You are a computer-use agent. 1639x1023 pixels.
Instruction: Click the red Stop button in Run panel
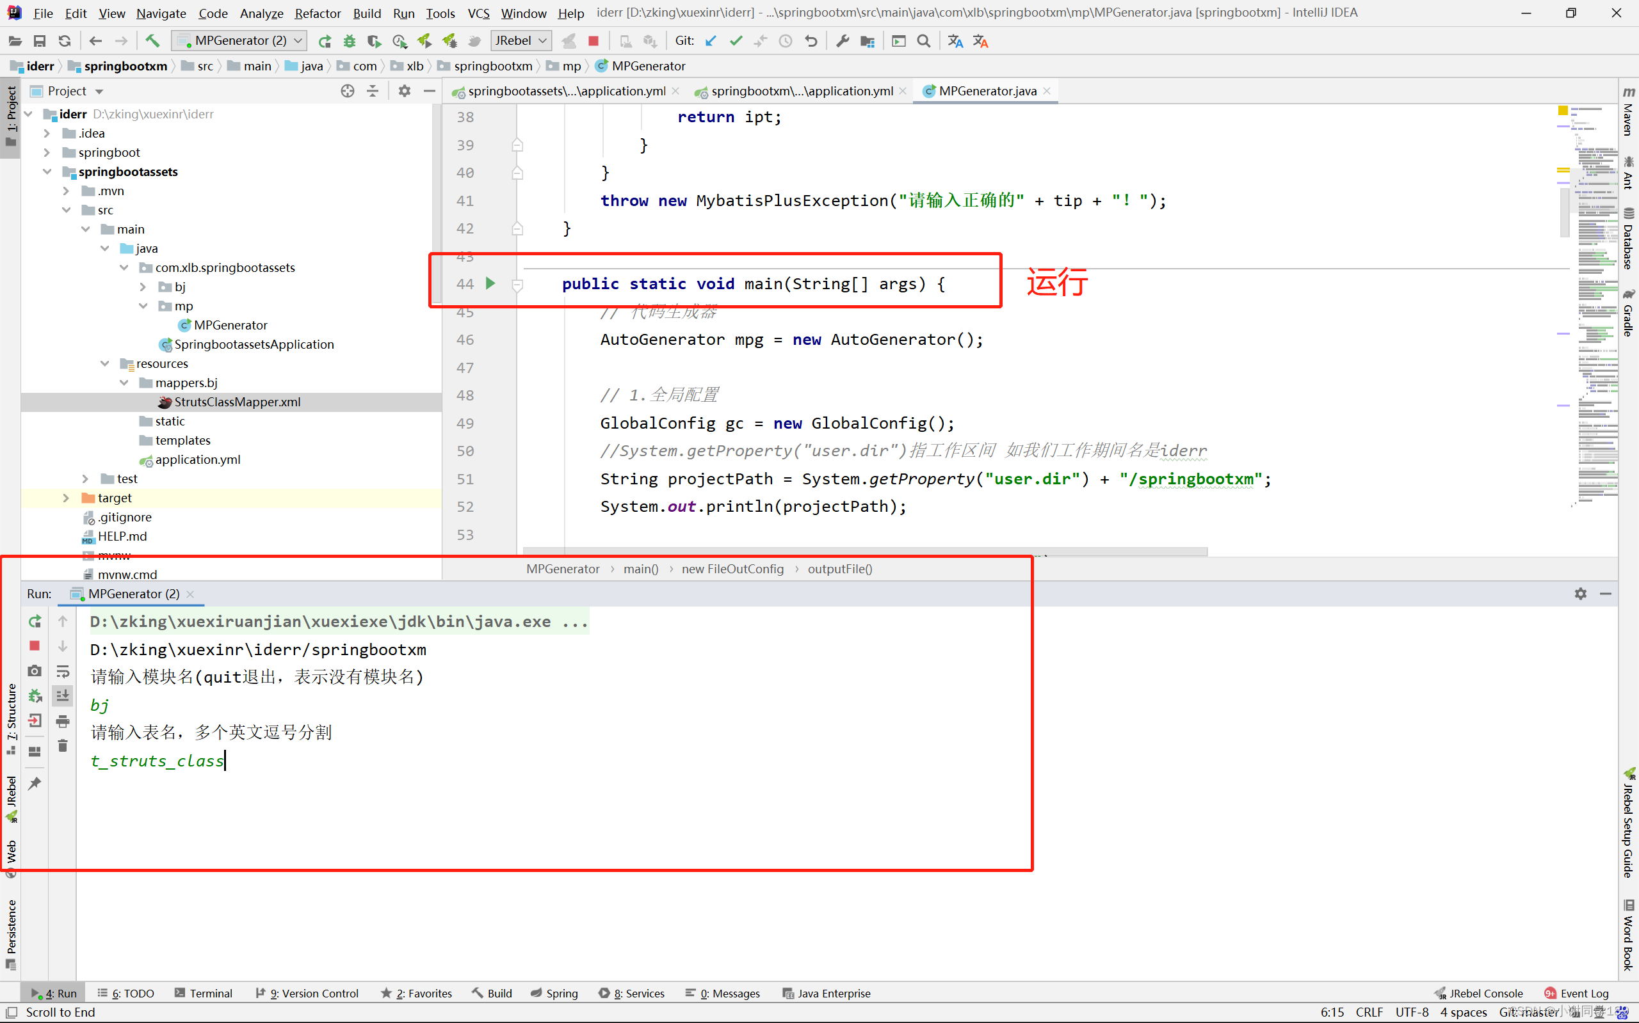(x=35, y=646)
